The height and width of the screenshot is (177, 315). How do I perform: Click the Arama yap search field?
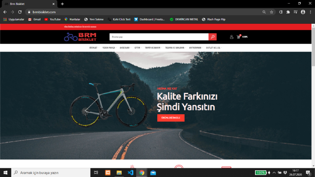coord(159,37)
